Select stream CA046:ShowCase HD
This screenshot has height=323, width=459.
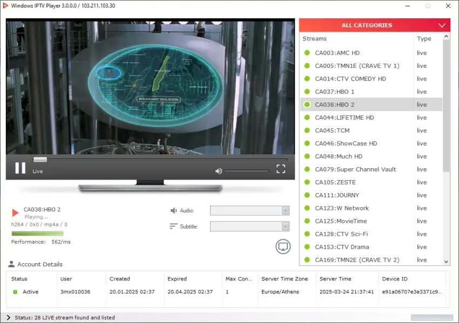tap(371, 143)
